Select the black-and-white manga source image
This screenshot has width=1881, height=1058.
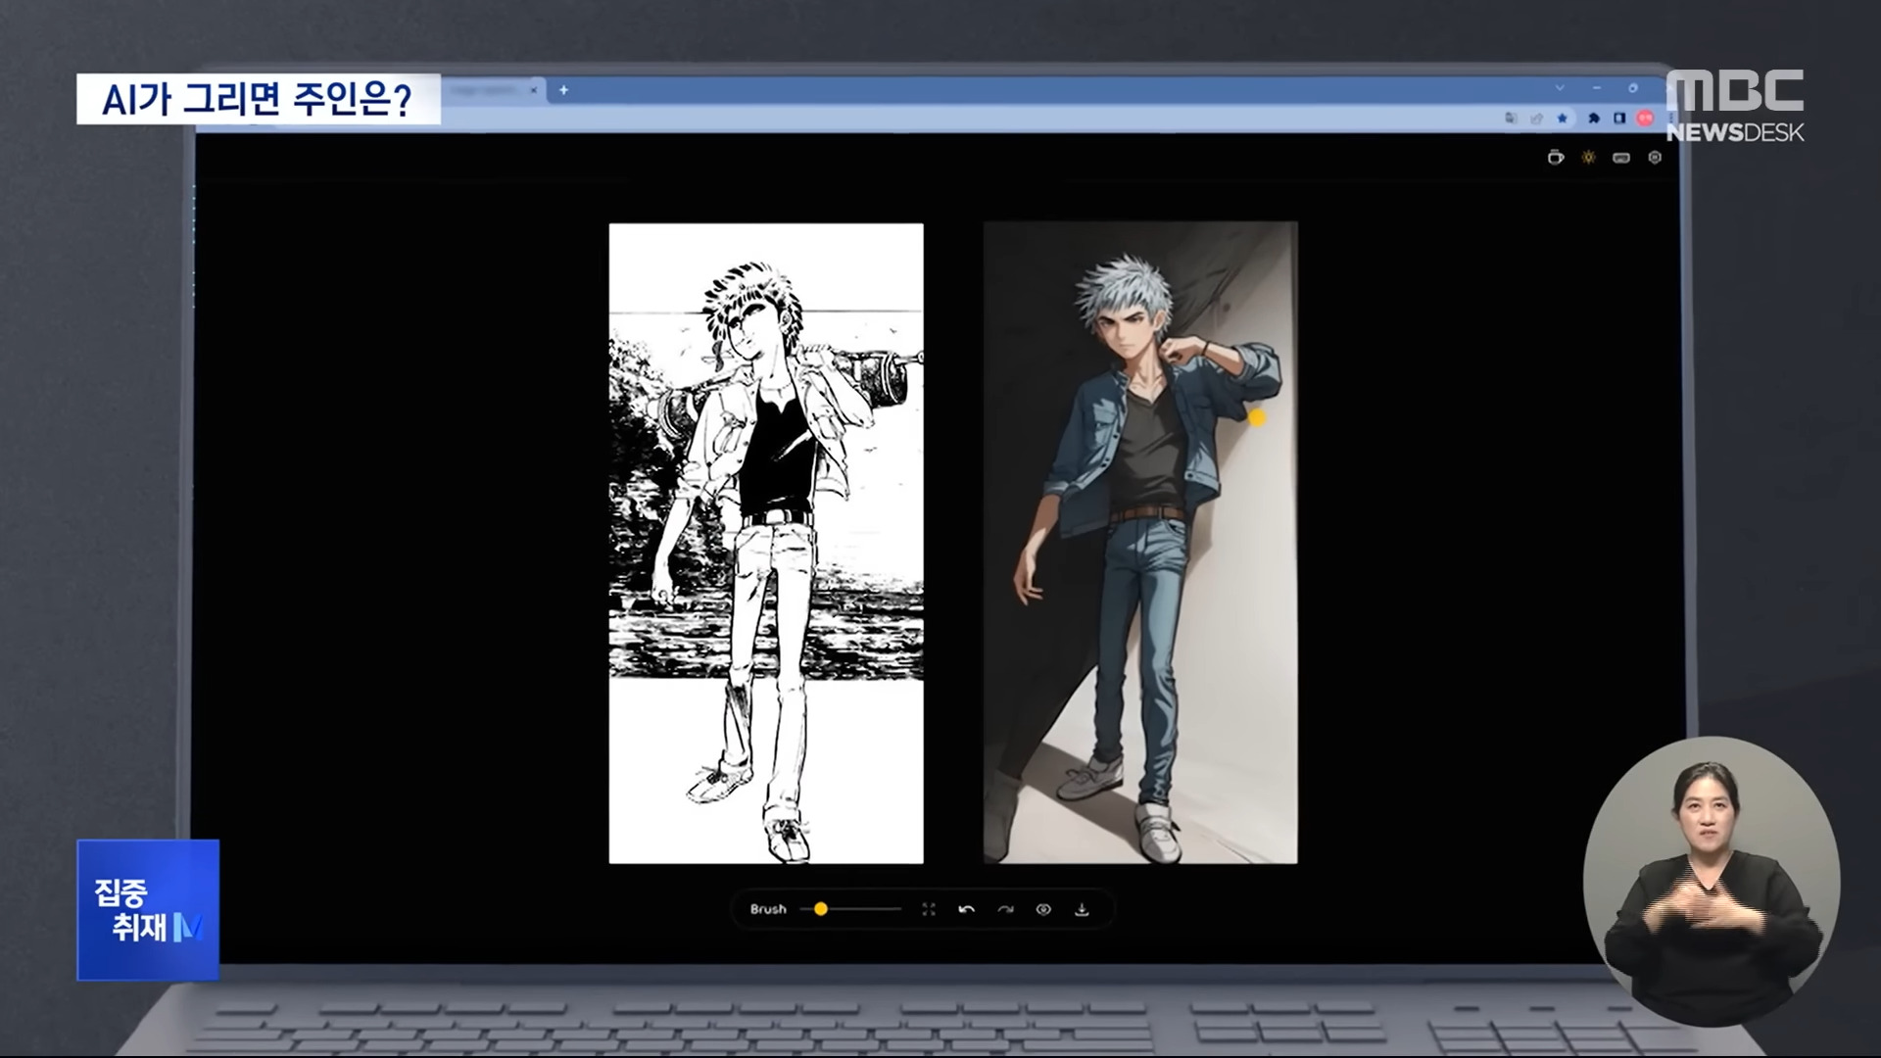[x=766, y=544]
